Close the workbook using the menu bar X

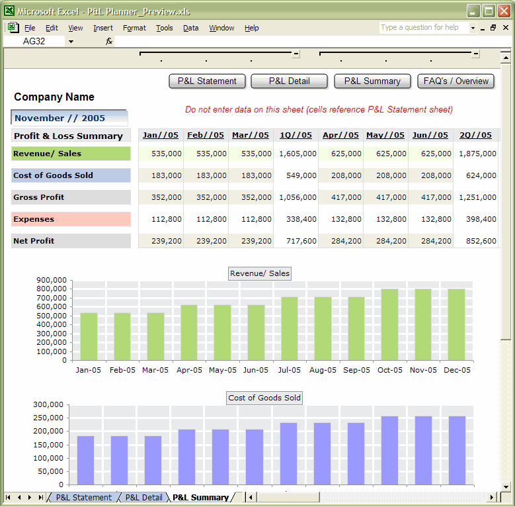(x=506, y=28)
